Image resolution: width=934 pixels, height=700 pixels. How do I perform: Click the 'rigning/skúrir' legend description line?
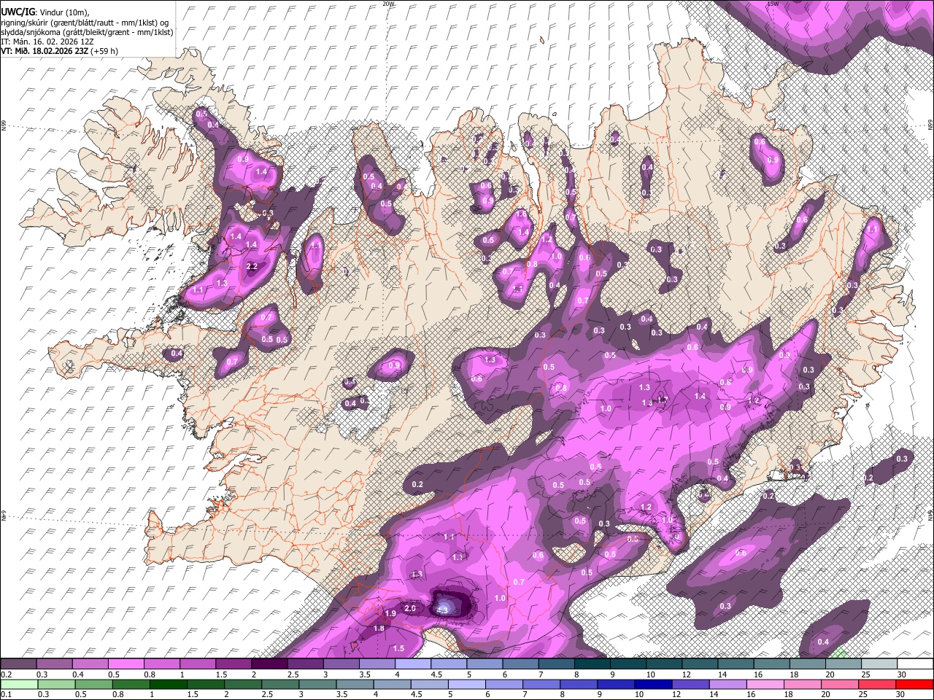(85, 22)
